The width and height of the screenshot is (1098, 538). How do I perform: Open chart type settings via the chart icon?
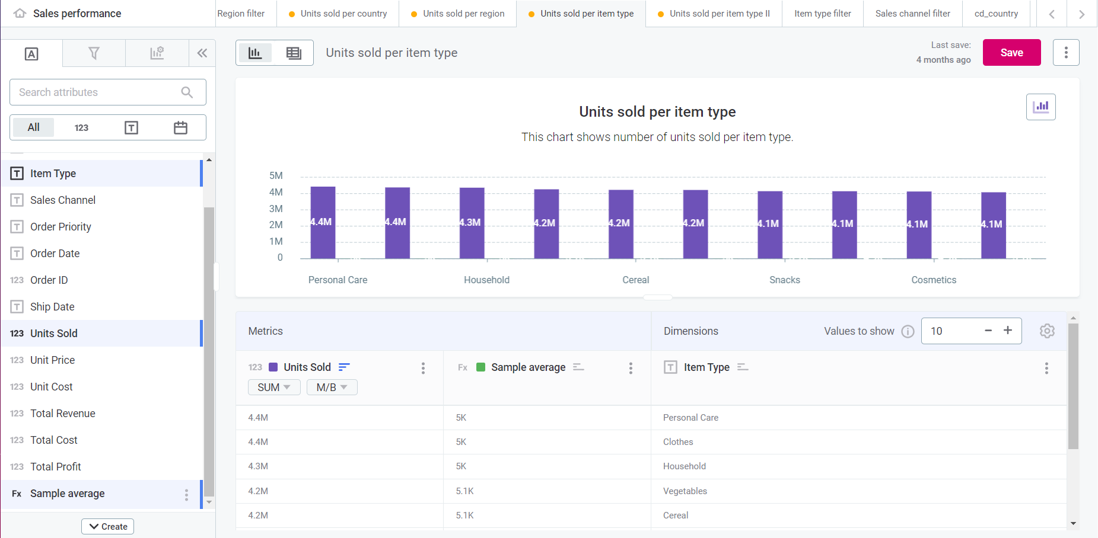pyautogui.click(x=1041, y=107)
